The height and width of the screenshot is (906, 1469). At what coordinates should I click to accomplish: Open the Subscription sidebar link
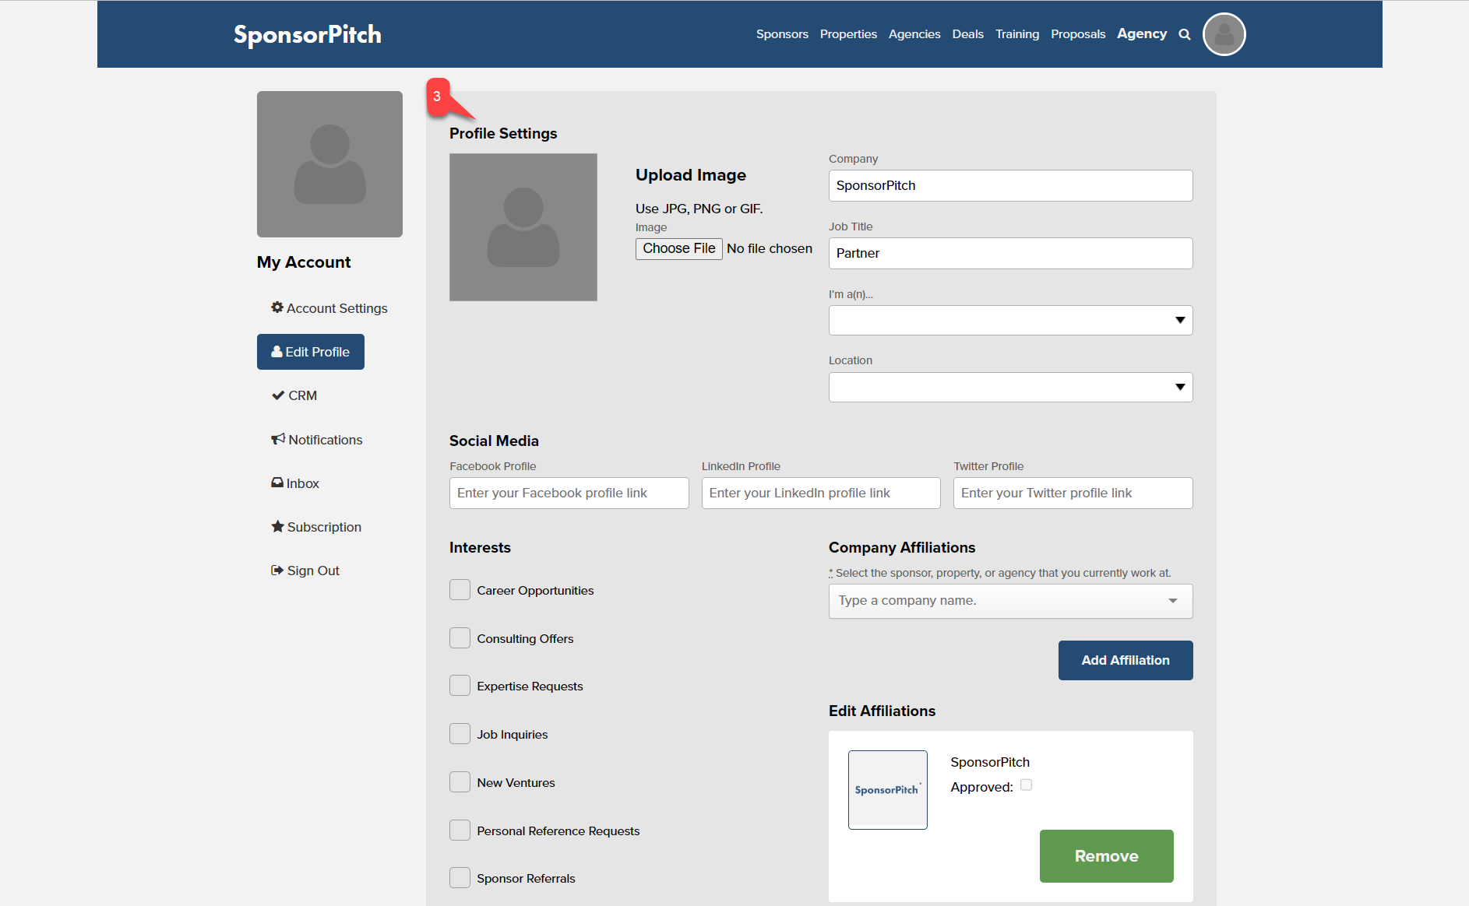(x=316, y=527)
